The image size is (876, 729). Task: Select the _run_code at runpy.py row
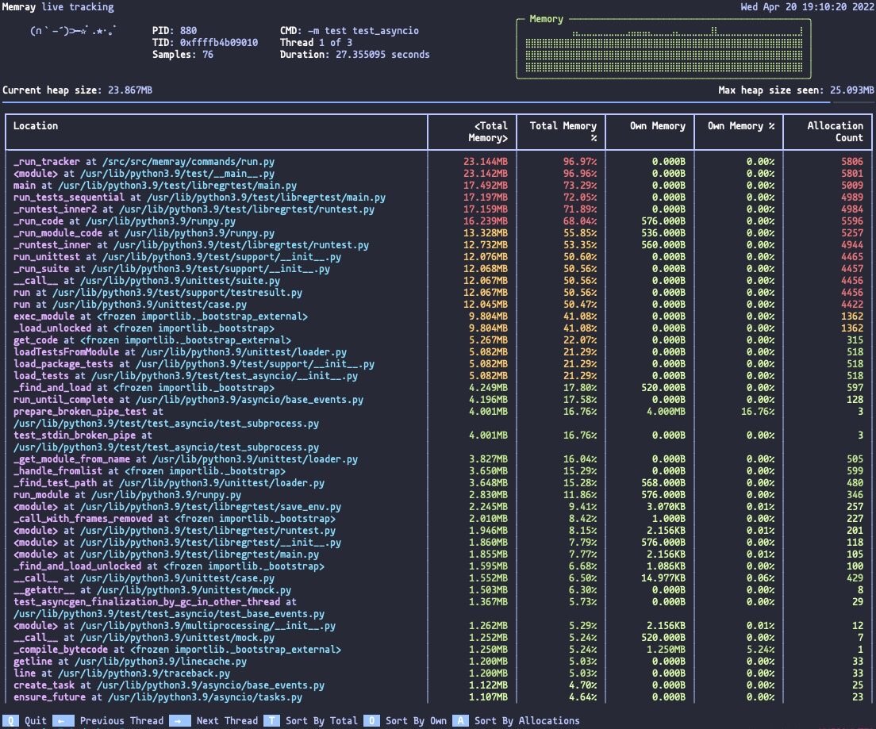coord(438,221)
